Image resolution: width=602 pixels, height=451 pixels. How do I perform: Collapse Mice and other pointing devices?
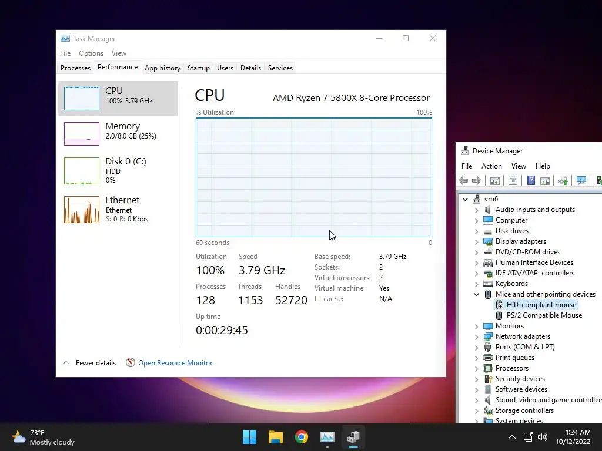pos(476,294)
